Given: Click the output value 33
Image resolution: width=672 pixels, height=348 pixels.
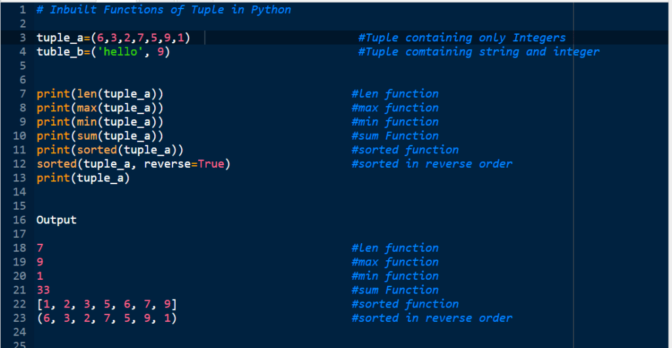Looking at the screenshot, I should point(43,290).
